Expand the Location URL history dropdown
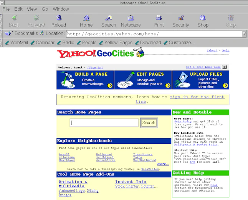The height and width of the screenshot is (200, 248). (244, 33)
